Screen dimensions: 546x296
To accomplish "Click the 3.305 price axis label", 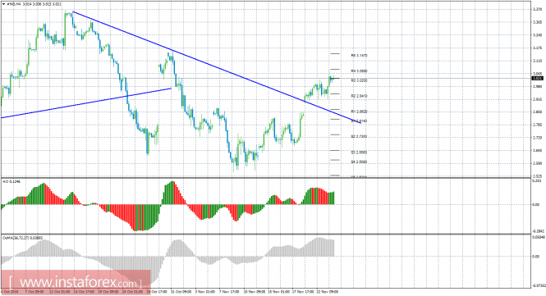I will [537, 22].
